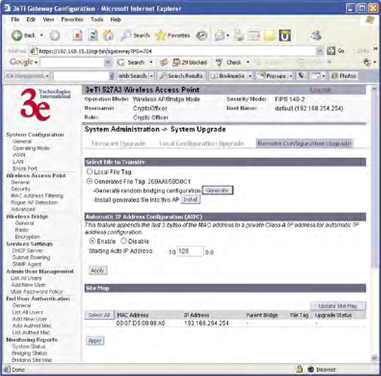
Task: Click the padlock security icon in status bar
Action: click(300, 369)
